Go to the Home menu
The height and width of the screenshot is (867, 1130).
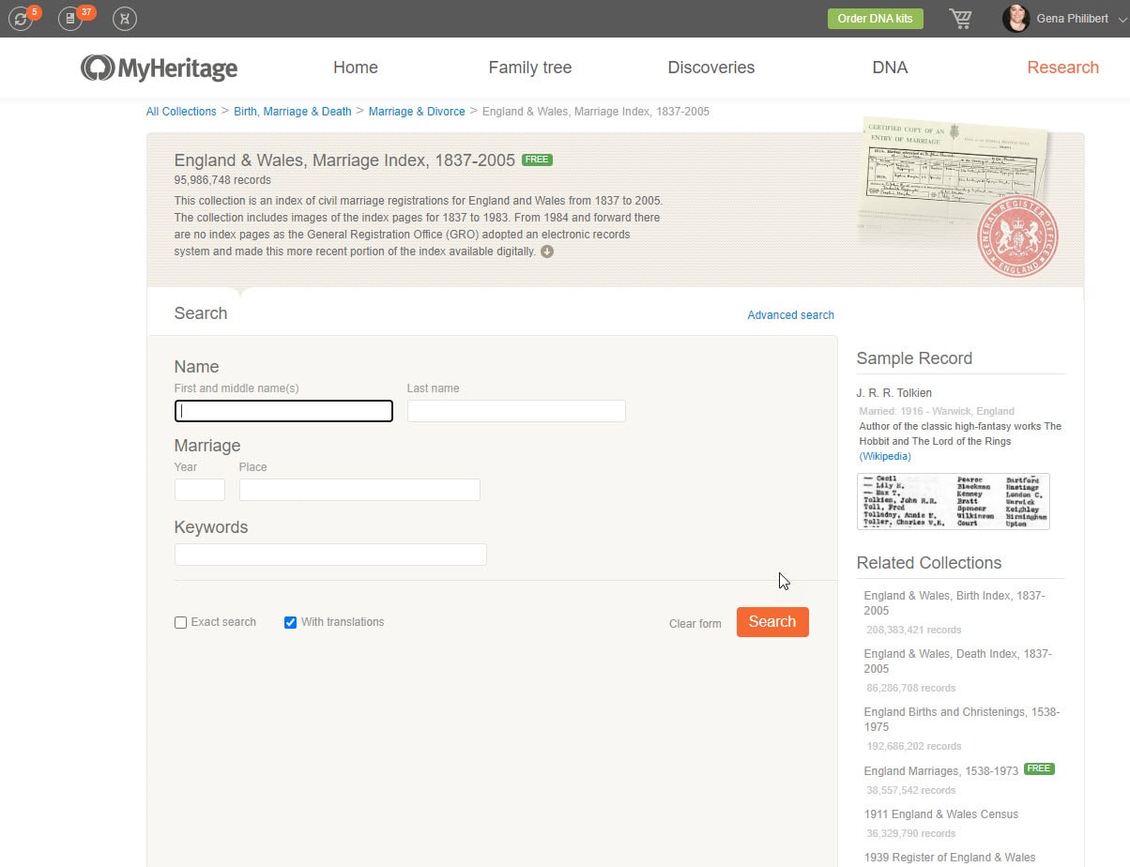356,68
